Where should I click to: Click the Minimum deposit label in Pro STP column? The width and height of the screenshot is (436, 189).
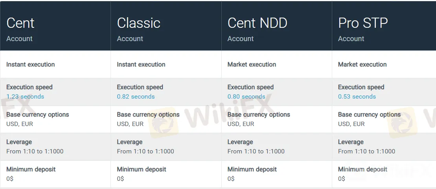pos(362,169)
